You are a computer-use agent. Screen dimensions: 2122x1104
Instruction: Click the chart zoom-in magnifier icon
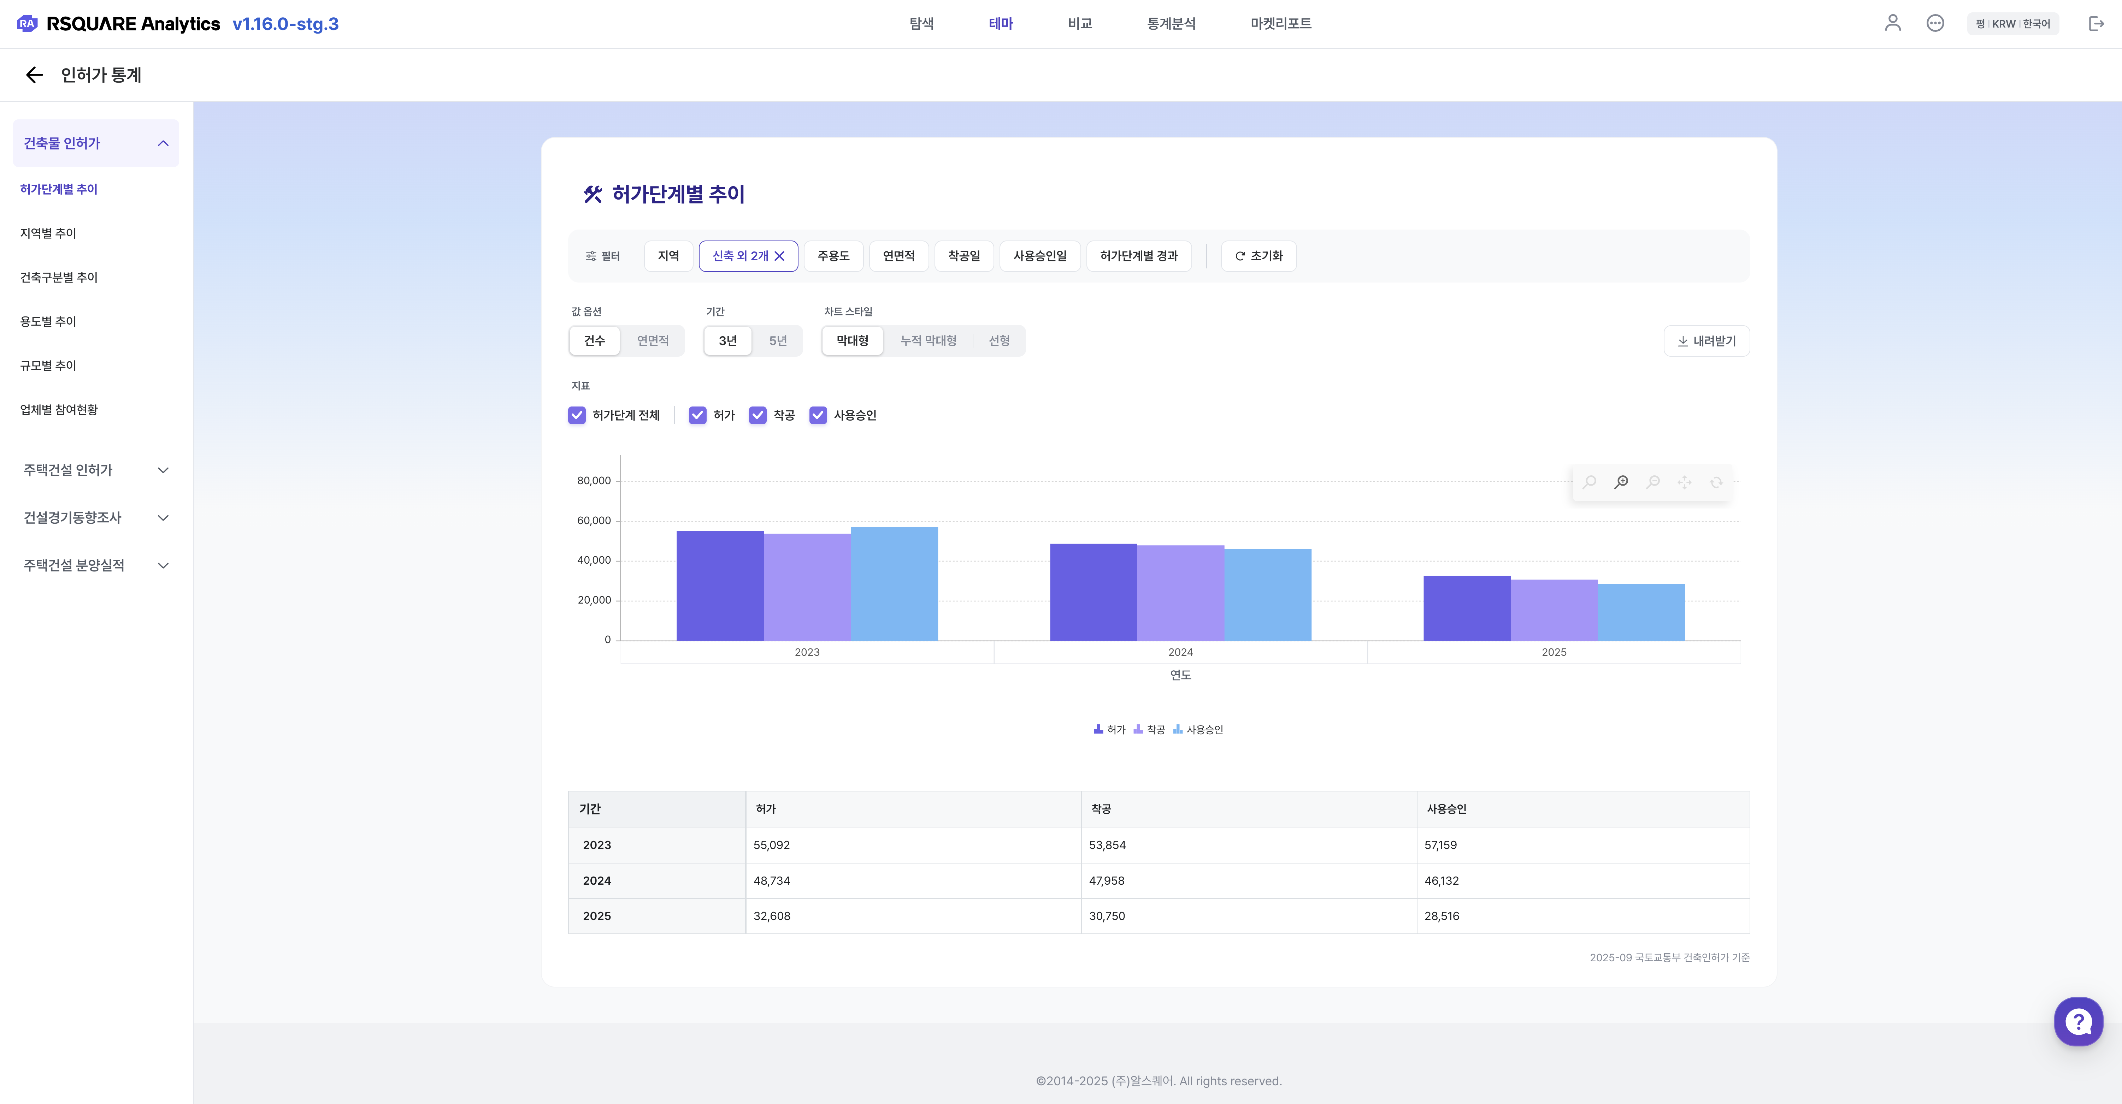(x=1621, y=482)
